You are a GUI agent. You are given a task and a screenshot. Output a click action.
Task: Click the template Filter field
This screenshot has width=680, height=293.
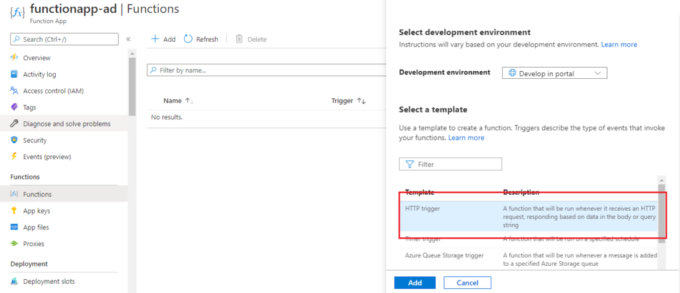(x=450, y=164)
